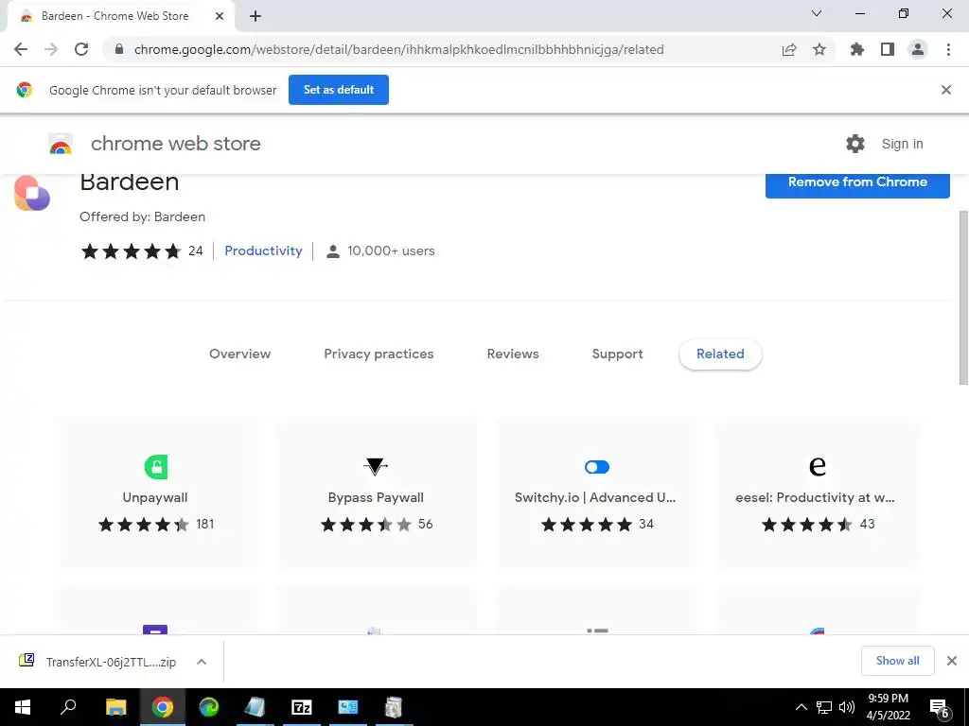Click the Bardeen extension logo
This screenshot has width=969, height=726.
pos(32,193)
